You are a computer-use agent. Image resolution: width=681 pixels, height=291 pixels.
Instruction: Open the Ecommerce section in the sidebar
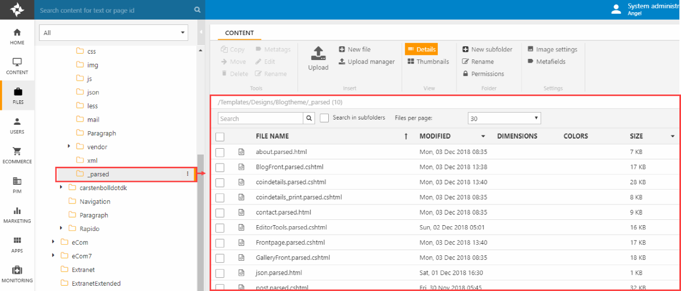coord(17,155)
